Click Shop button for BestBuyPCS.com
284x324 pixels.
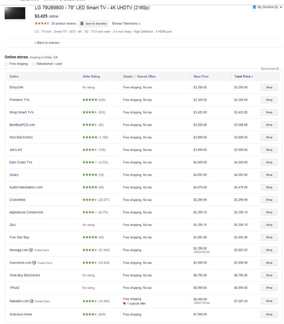[269, 125]
